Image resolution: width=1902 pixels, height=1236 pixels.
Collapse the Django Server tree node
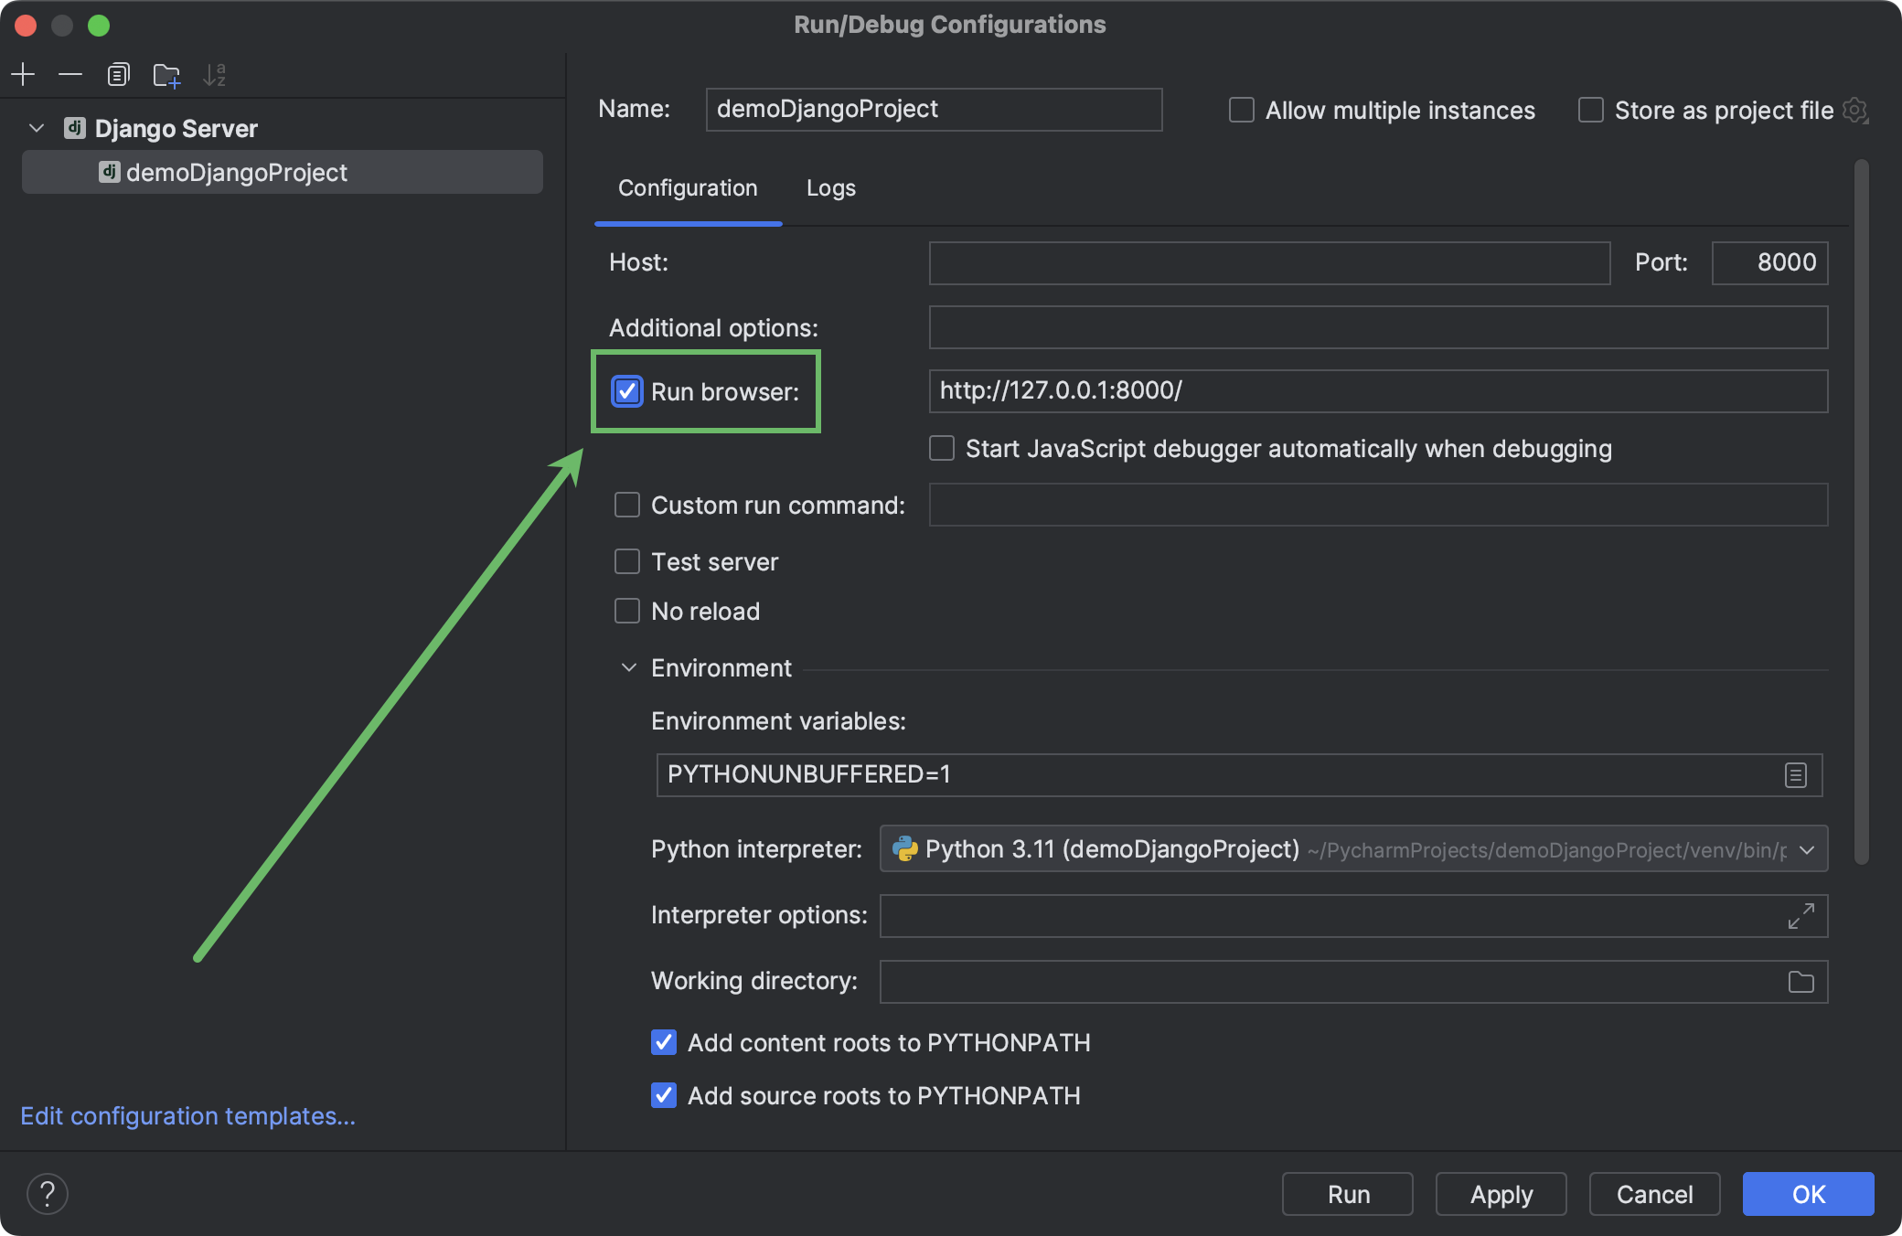pyautogui.click(x=37, y=128)
